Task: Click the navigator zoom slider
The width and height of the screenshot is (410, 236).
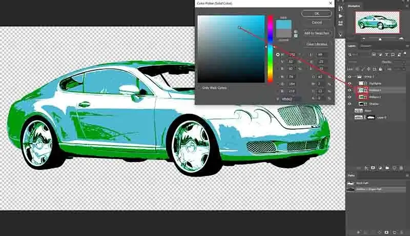Action: (x=380, y=39)
